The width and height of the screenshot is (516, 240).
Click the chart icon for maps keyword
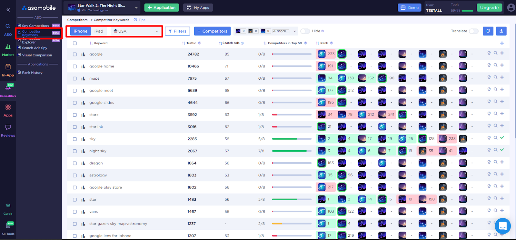point(83,78)
